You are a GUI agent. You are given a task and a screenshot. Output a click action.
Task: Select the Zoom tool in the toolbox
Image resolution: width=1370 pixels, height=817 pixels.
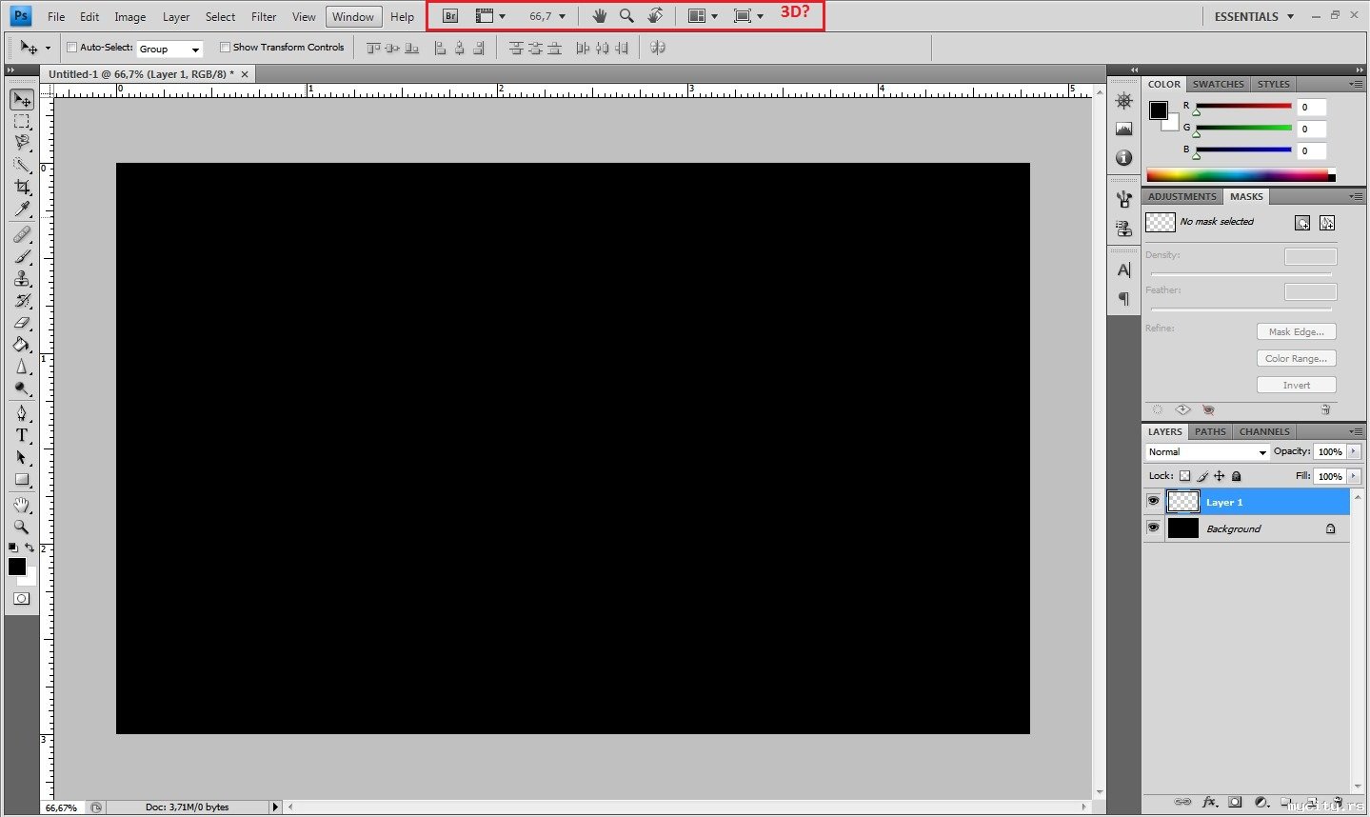22,527
